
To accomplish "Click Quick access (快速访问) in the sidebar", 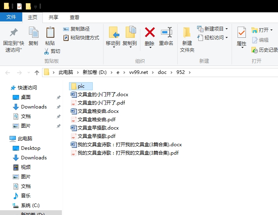I will [23, 87].
